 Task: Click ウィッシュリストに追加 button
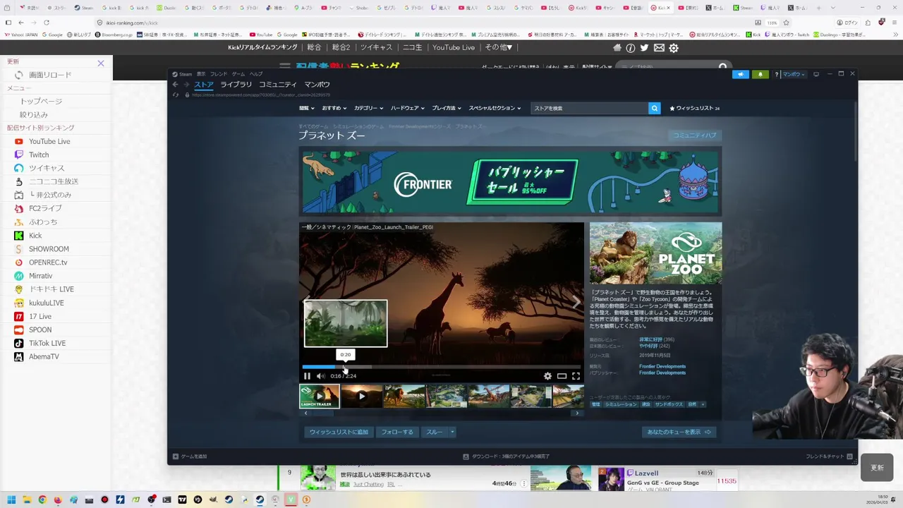click(339, 432)
